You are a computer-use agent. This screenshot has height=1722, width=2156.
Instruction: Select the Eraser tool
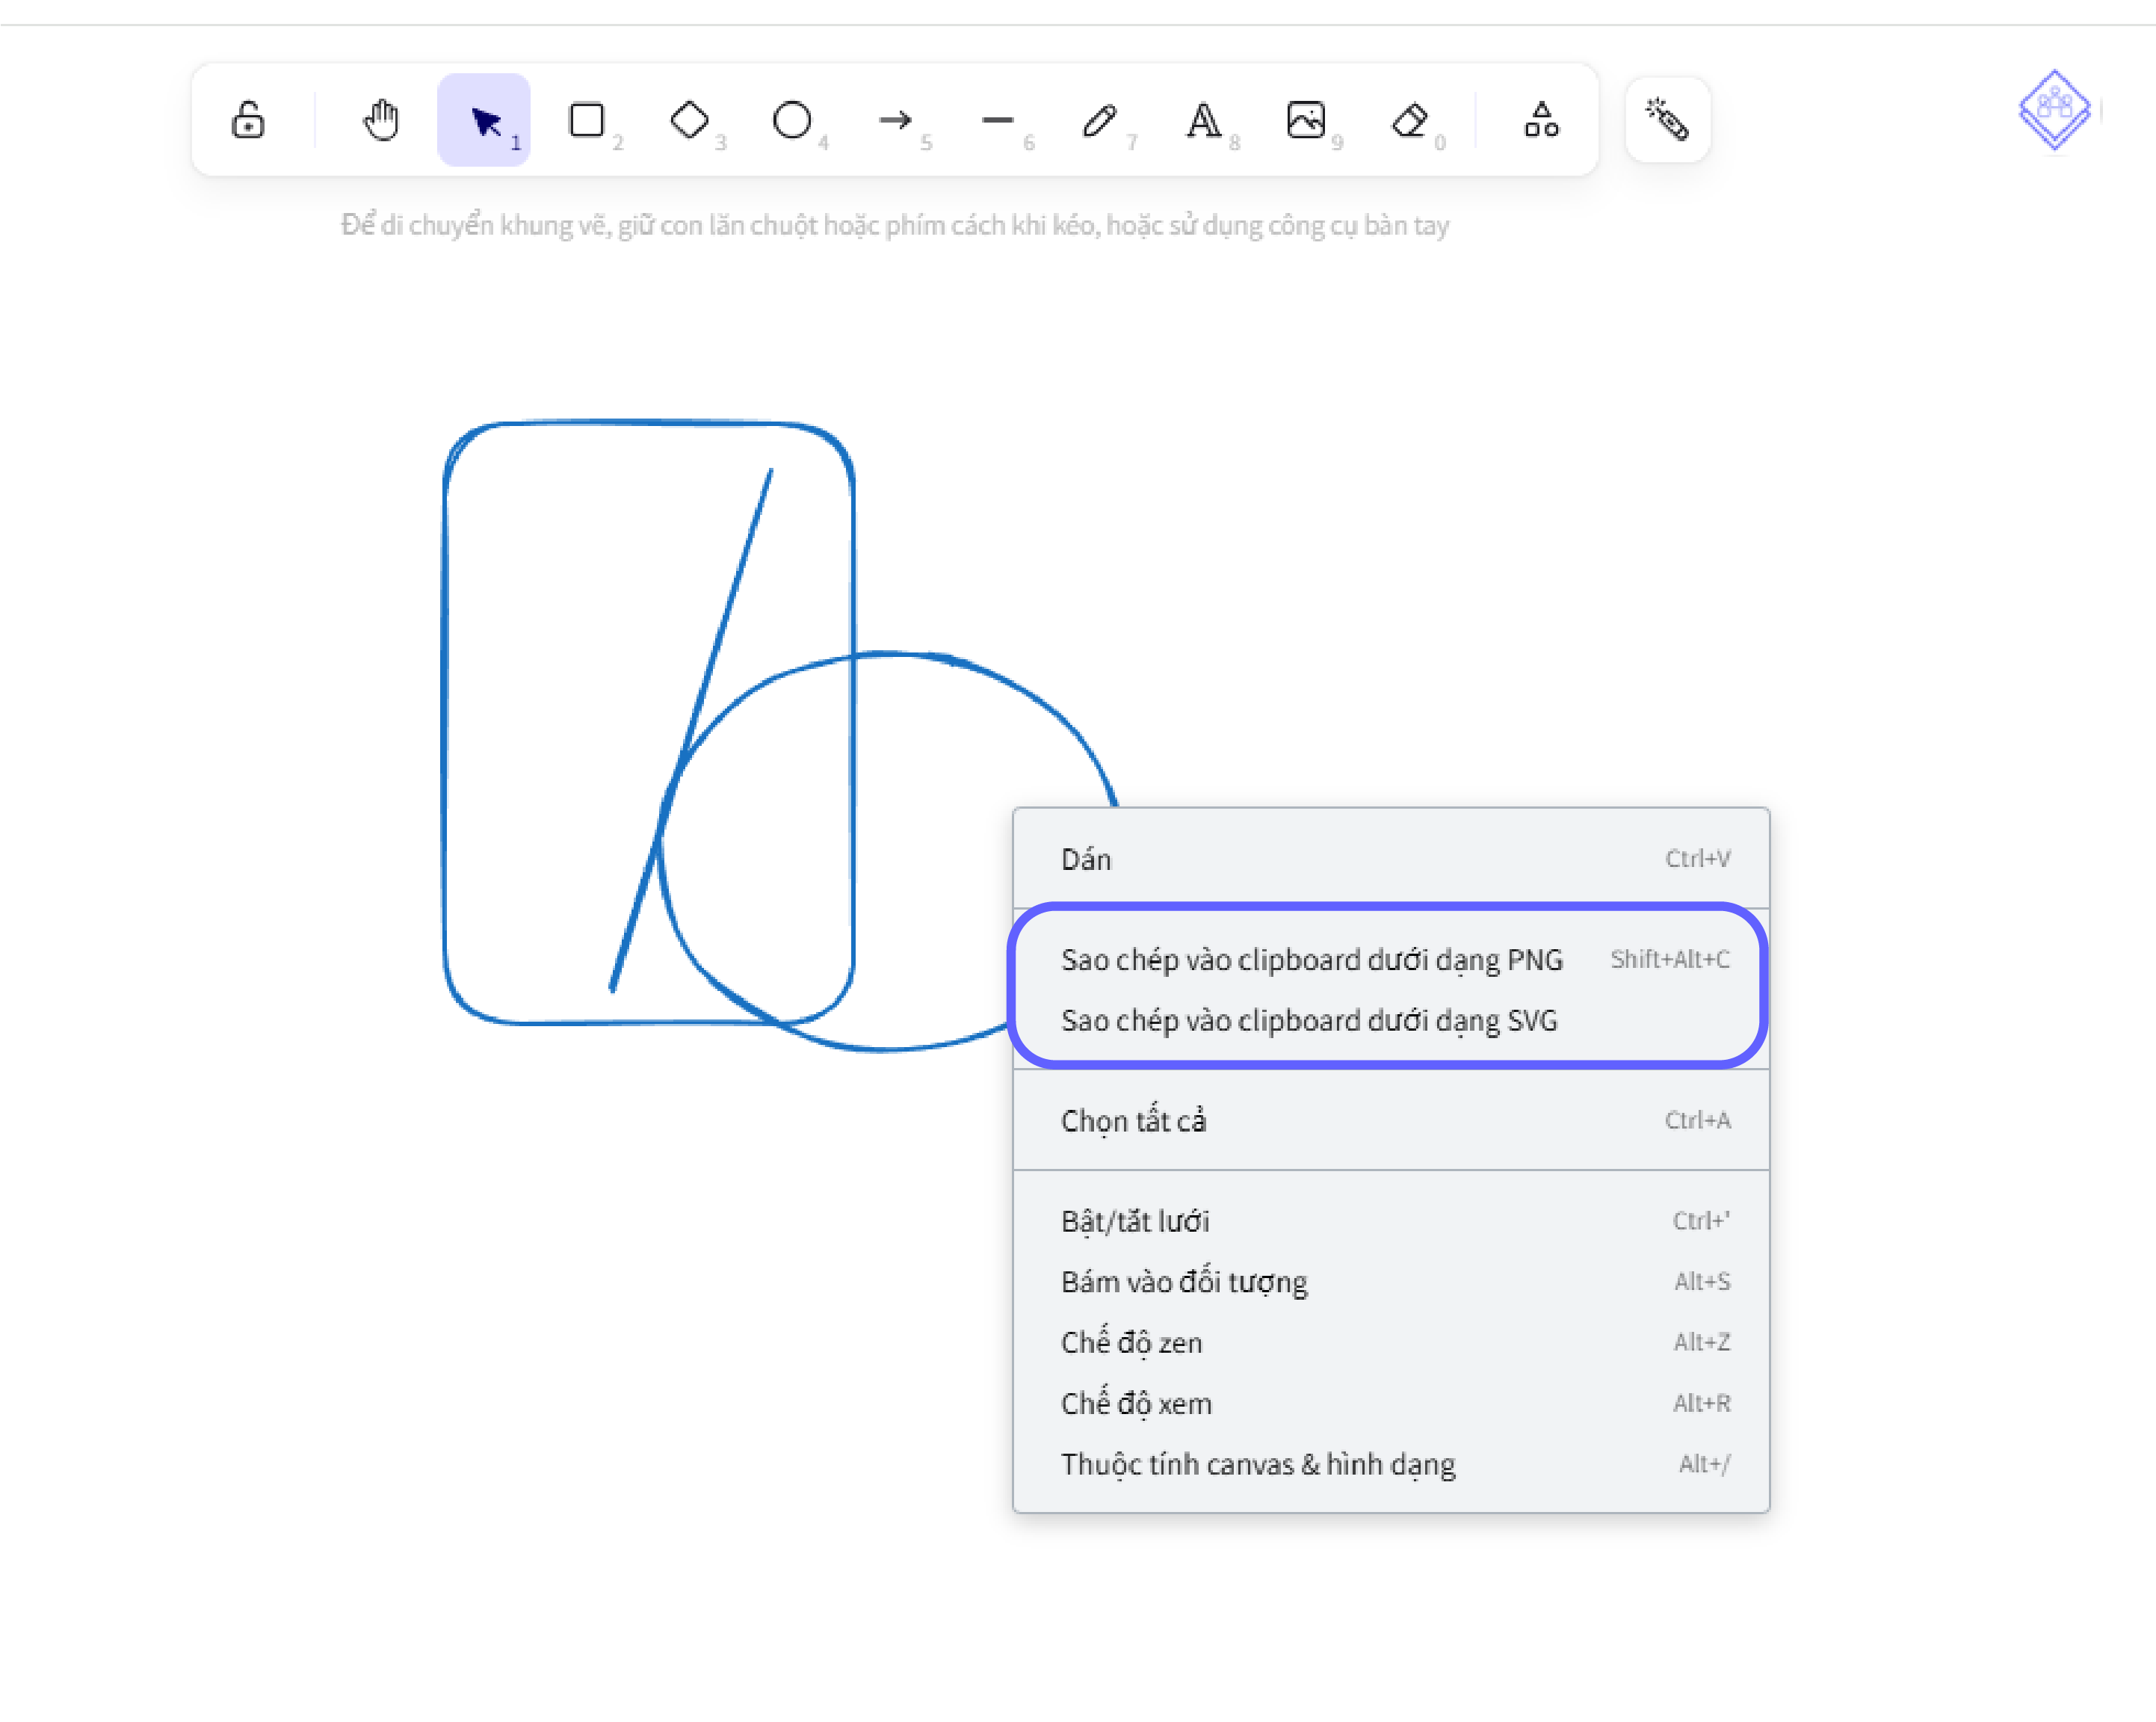click(1409, 120)
